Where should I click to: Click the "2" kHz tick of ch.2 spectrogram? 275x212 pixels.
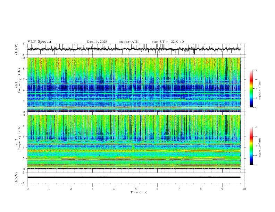tap(25, 158)
